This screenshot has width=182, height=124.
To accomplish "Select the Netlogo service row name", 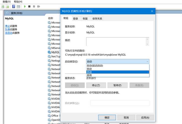I will point(56,61).
